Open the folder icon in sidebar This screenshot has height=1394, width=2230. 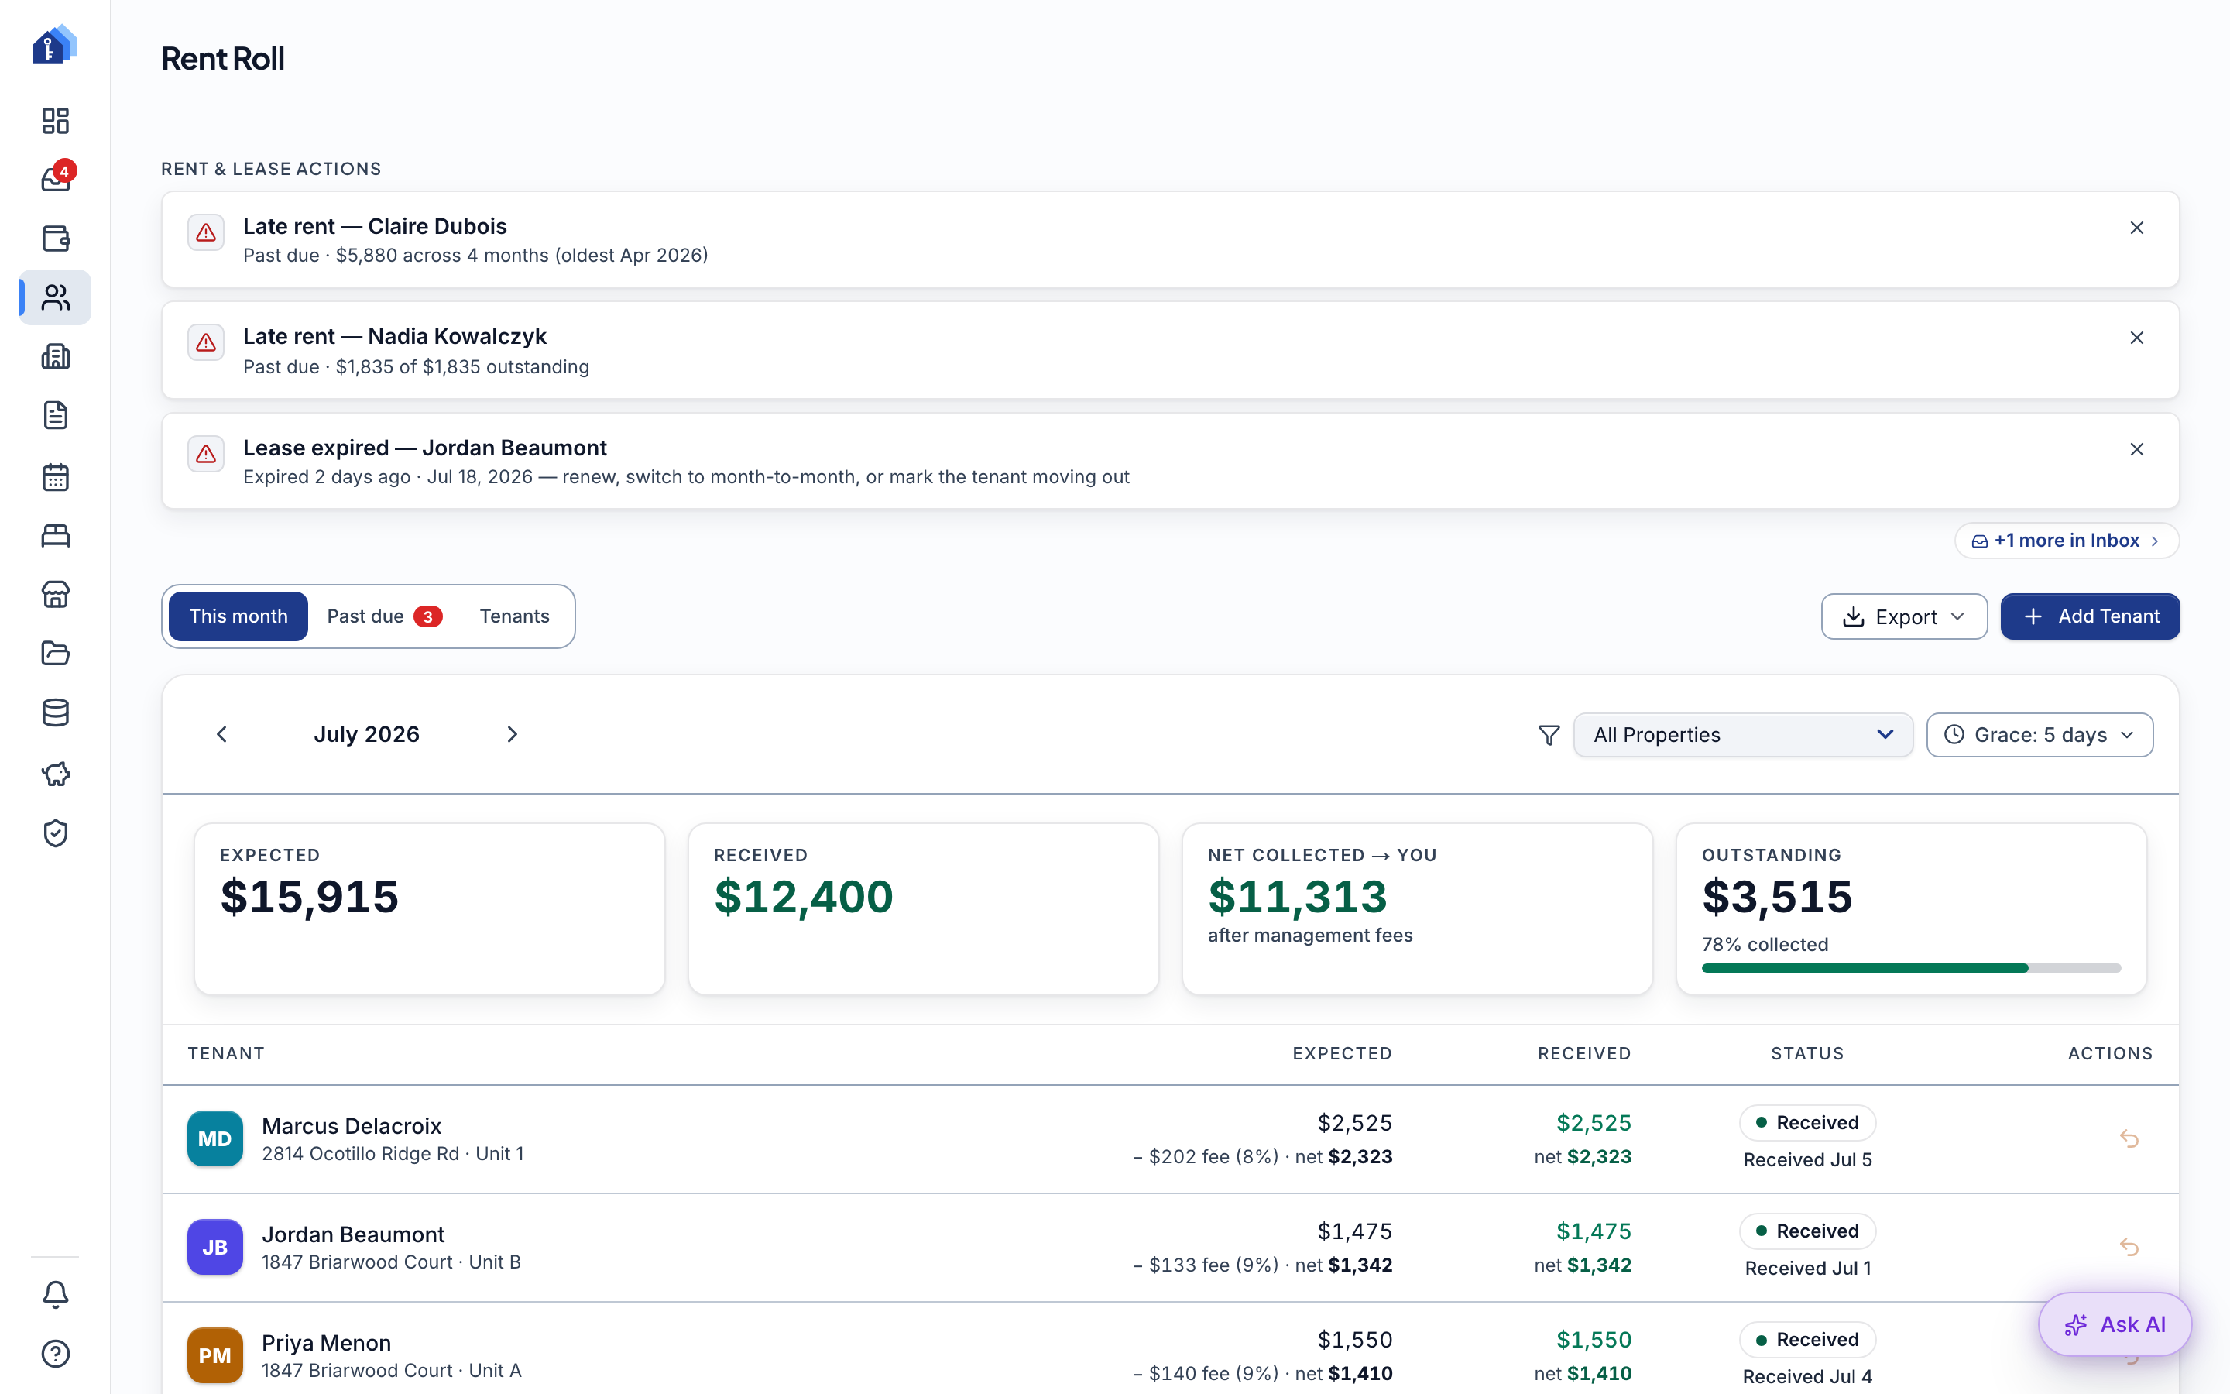click(x=55, y=654)
